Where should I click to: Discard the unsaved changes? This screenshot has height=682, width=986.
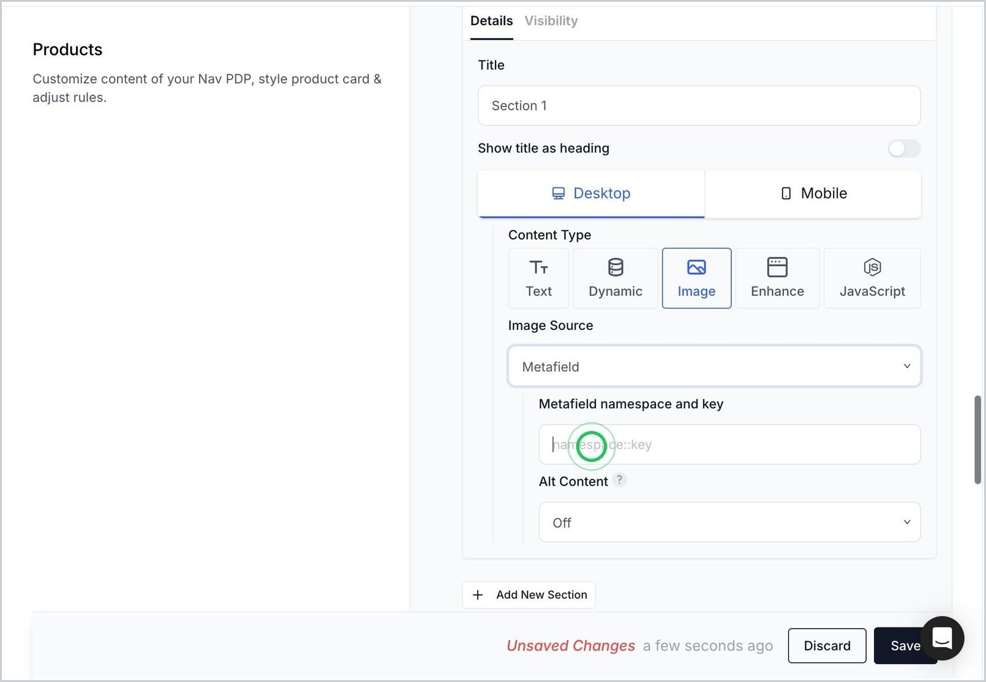pyautogui.click(x=827, y=645)
